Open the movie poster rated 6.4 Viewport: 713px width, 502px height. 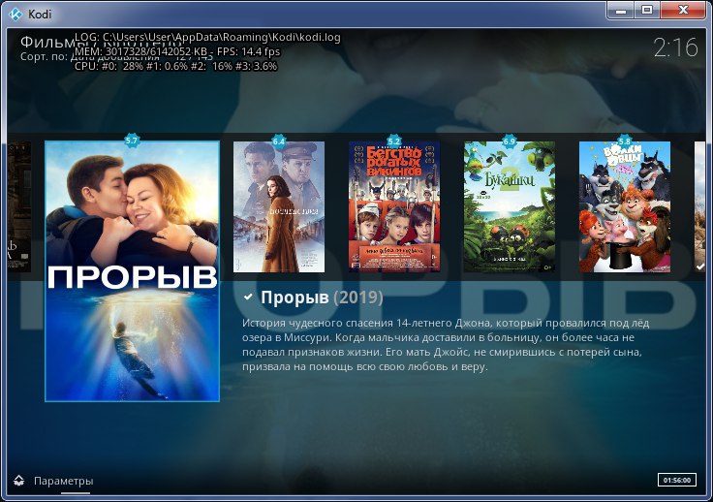[x=279, y=206]
